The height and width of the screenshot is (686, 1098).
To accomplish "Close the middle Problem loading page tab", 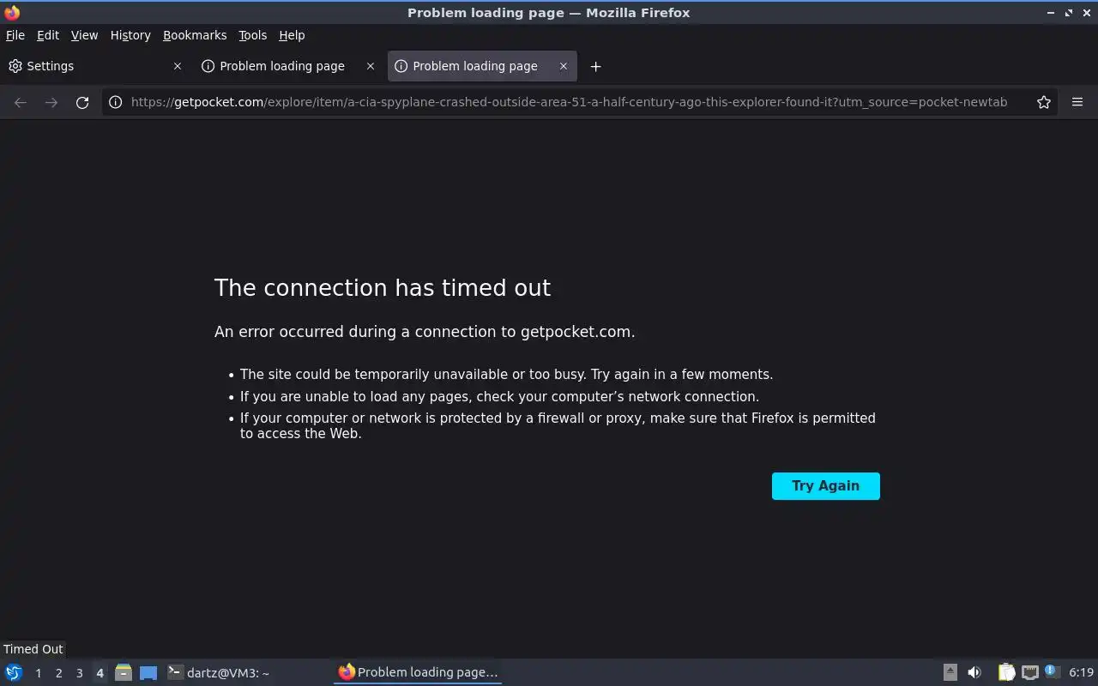I will (371, 66).
